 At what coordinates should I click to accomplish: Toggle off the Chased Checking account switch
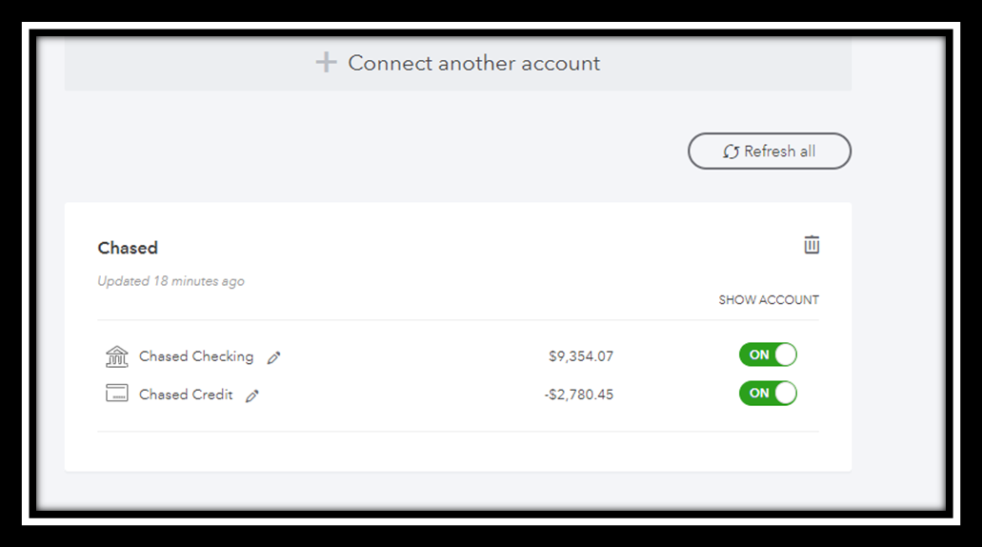pyautogui.click(x=768, y=355)
